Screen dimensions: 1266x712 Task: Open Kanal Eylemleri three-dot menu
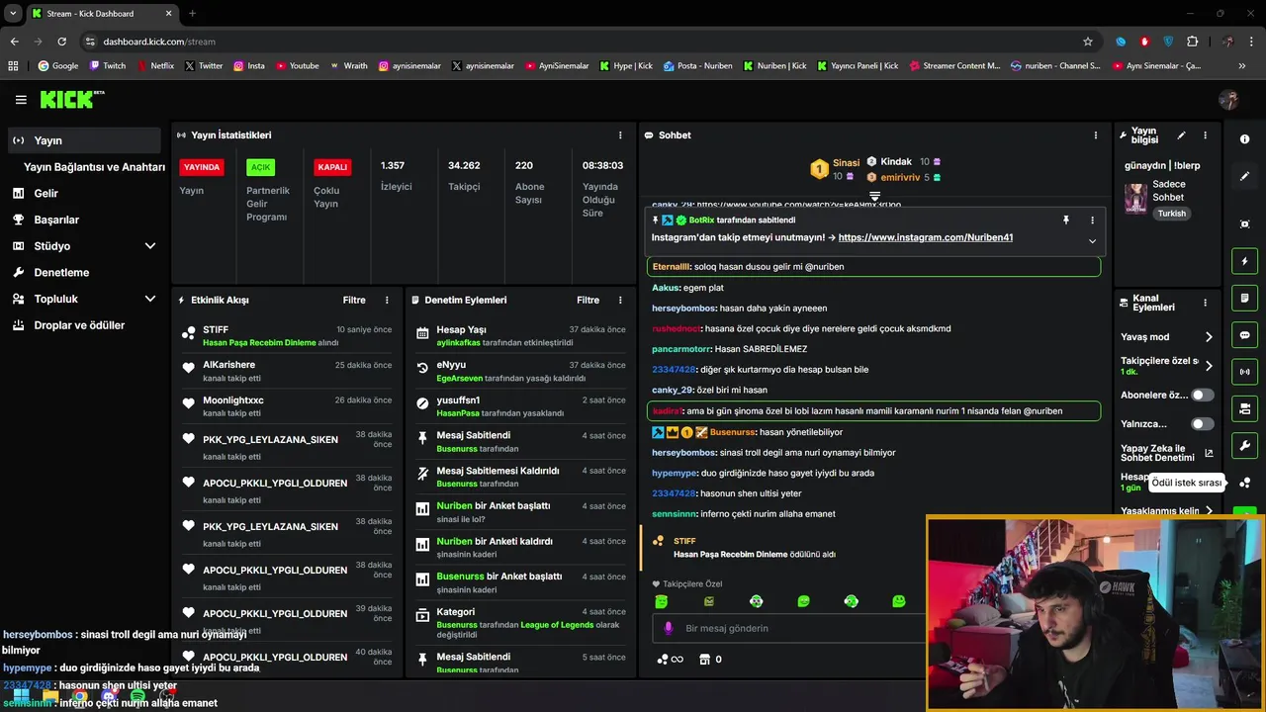point(1205,303)
